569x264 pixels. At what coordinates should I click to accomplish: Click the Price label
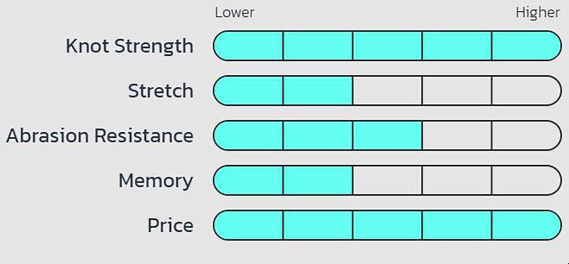[x=170, y=225]
